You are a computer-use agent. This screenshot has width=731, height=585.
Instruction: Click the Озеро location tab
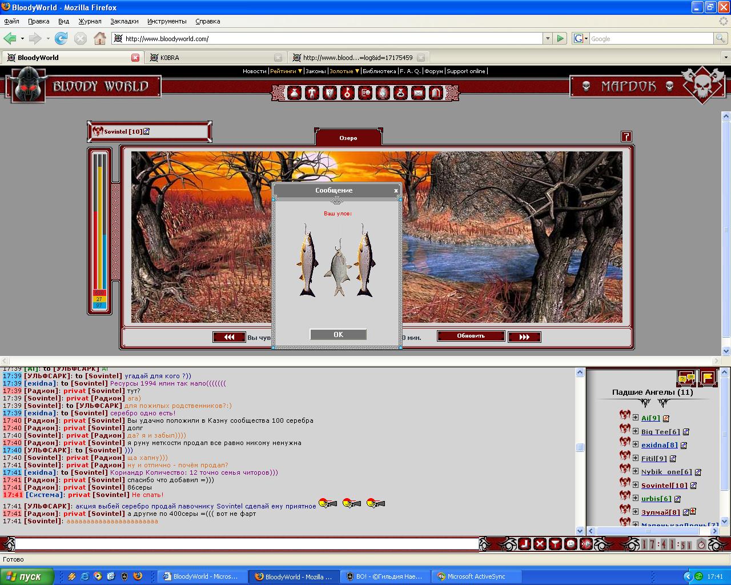pos(348,138)
